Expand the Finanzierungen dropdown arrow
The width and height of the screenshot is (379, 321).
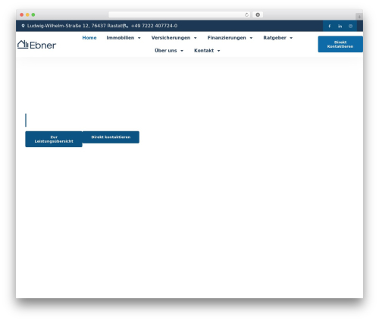coord(251,38)
